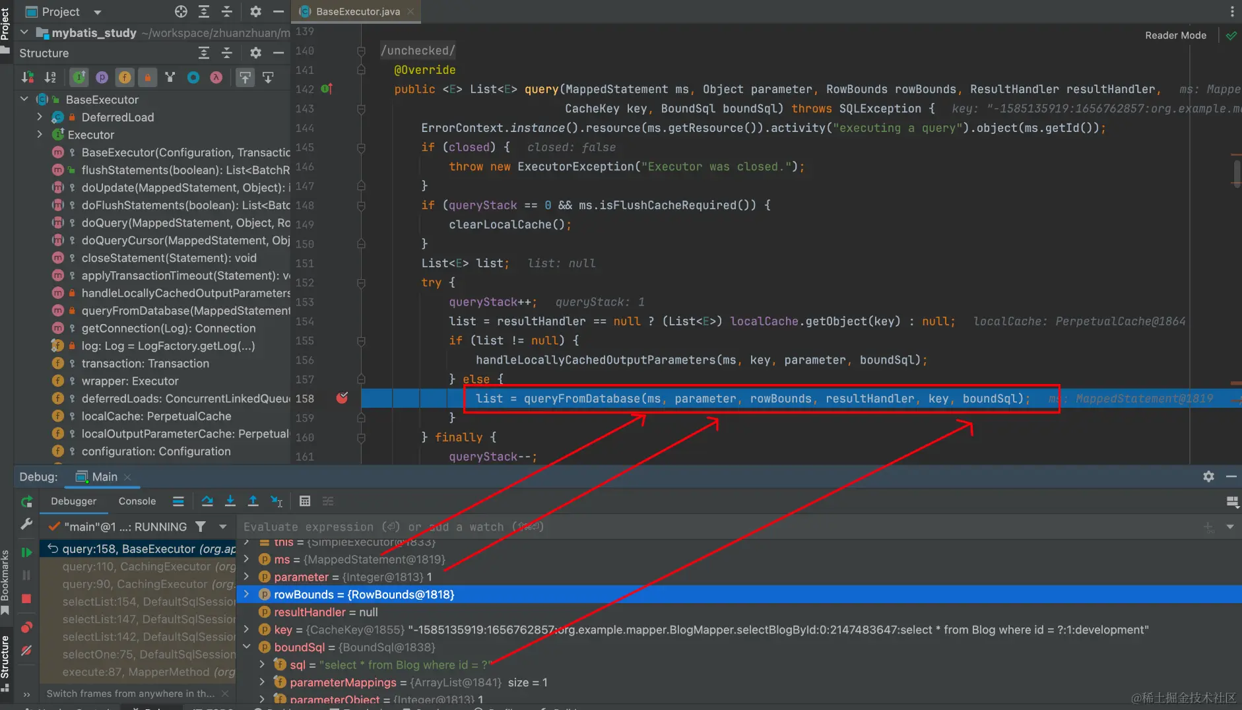
Task: Collapse the boundSql variable
Action: [246, 647]
